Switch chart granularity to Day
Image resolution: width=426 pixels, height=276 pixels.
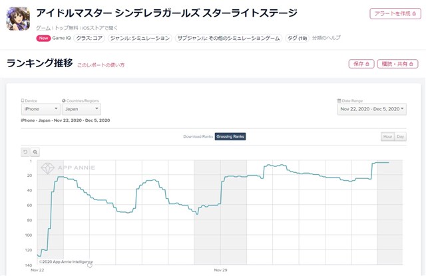click(400, 136)
